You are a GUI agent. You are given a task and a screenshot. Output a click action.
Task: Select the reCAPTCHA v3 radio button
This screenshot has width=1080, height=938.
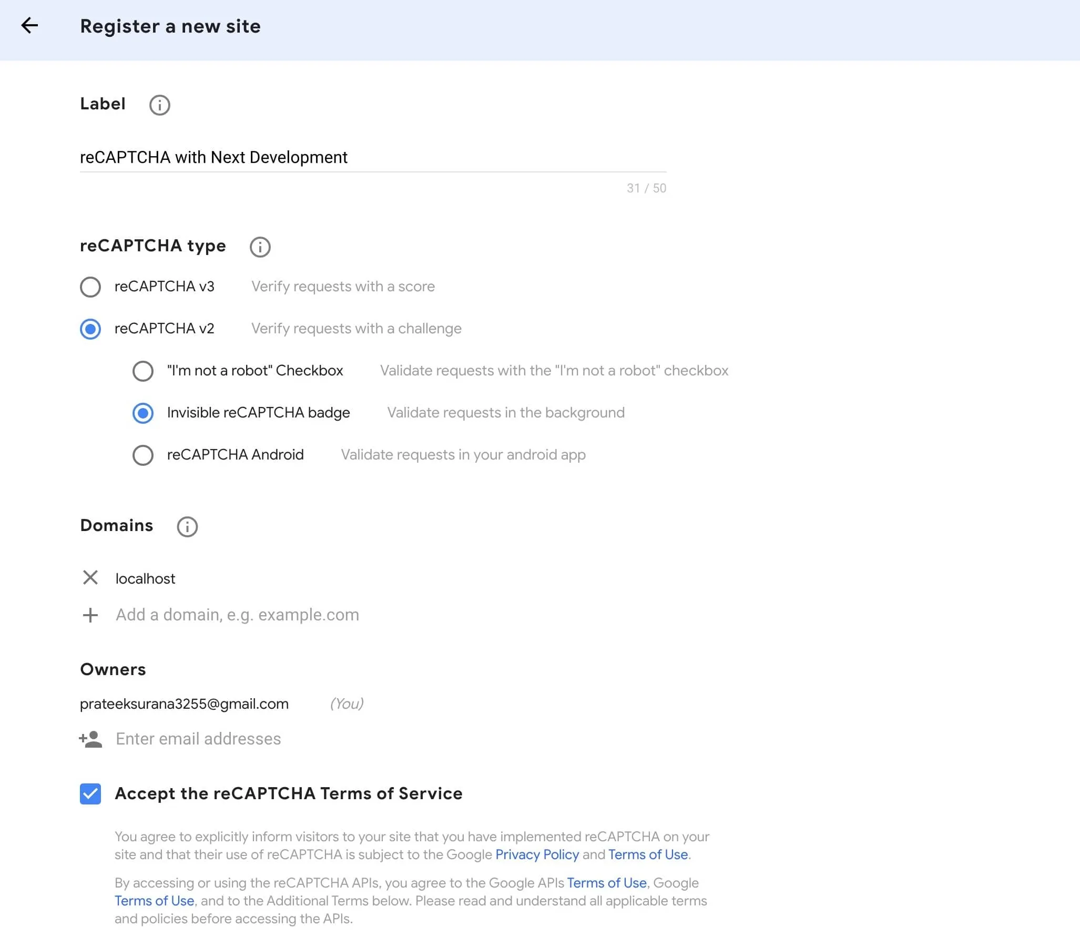point(90,287)
